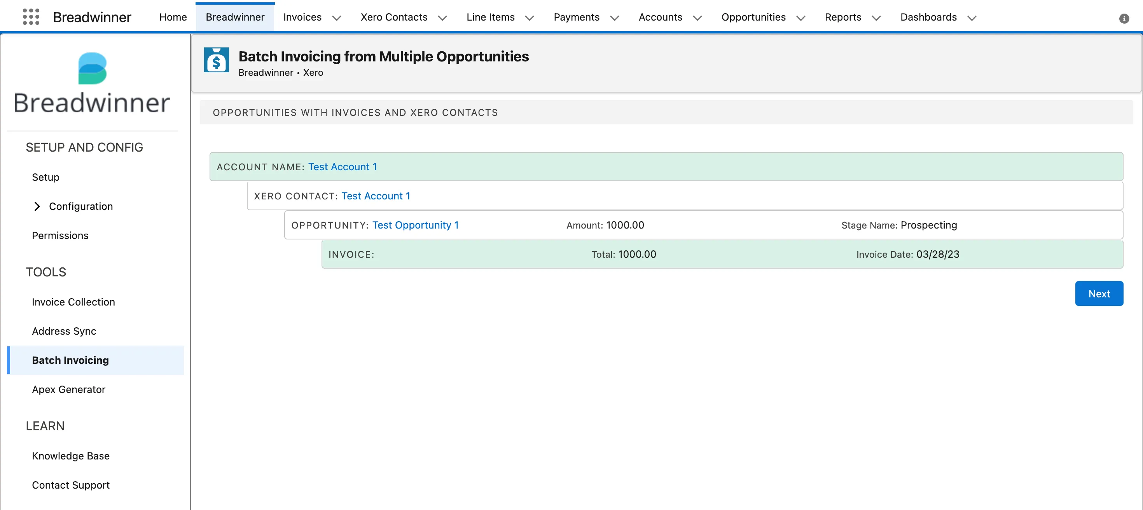Expand the Reports dropdown chevron
The width and height of the screenshot is (1143, 510).
[876, 18]
